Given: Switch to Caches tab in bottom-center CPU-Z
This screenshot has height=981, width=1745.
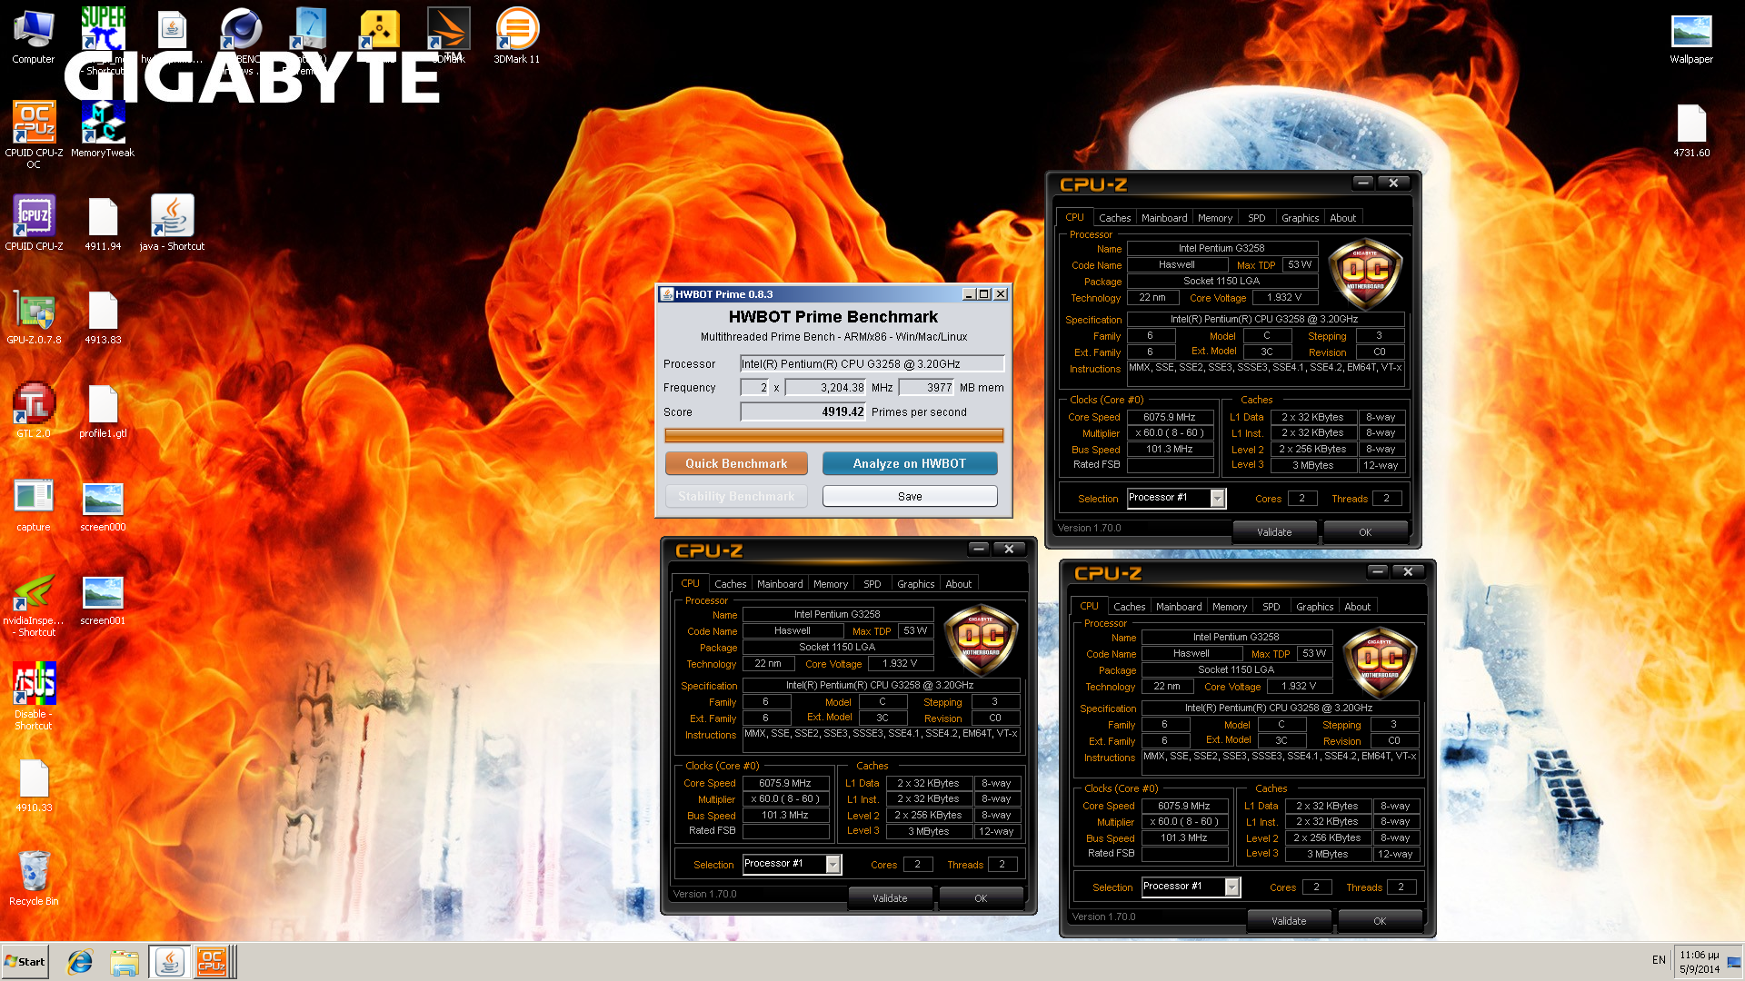Looking at the screenshot, I should [x=730, y=584].
